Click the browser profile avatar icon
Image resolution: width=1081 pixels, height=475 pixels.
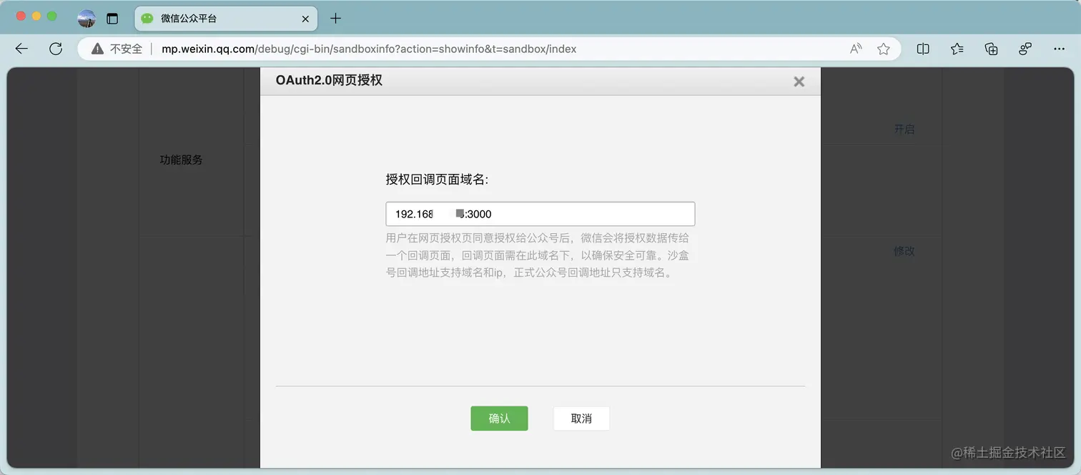pos(86,19)
